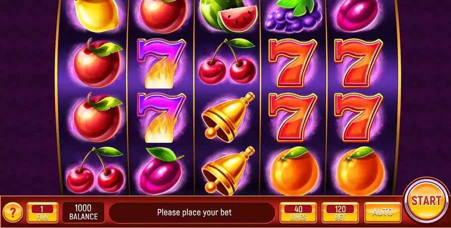Image resolution: width=451 pixels, height=228 pixels.
Task: Open the 120 BET amount selector
Action: (x=340, y=212)
